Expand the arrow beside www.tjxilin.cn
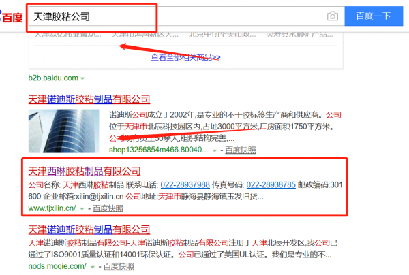This screenshot has width=409, height=275. (82, 209)
